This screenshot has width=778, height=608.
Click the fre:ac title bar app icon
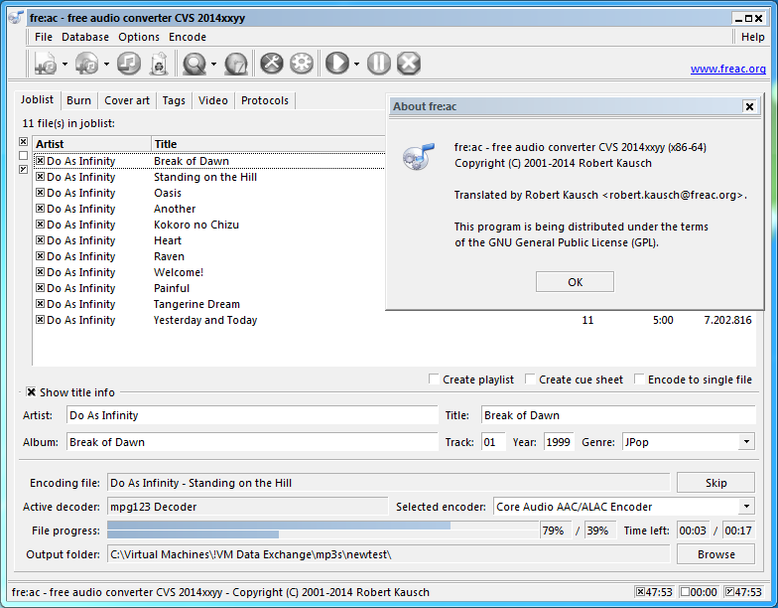click(16, 18)
